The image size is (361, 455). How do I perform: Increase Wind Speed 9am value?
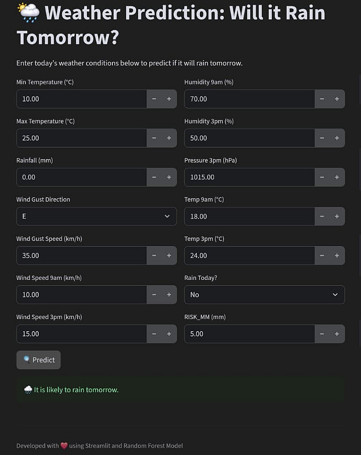click(169, 294)
